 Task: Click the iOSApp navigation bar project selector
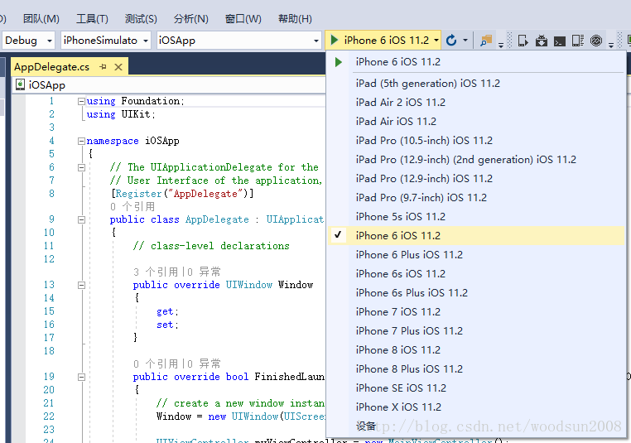(x=169, y=84)
